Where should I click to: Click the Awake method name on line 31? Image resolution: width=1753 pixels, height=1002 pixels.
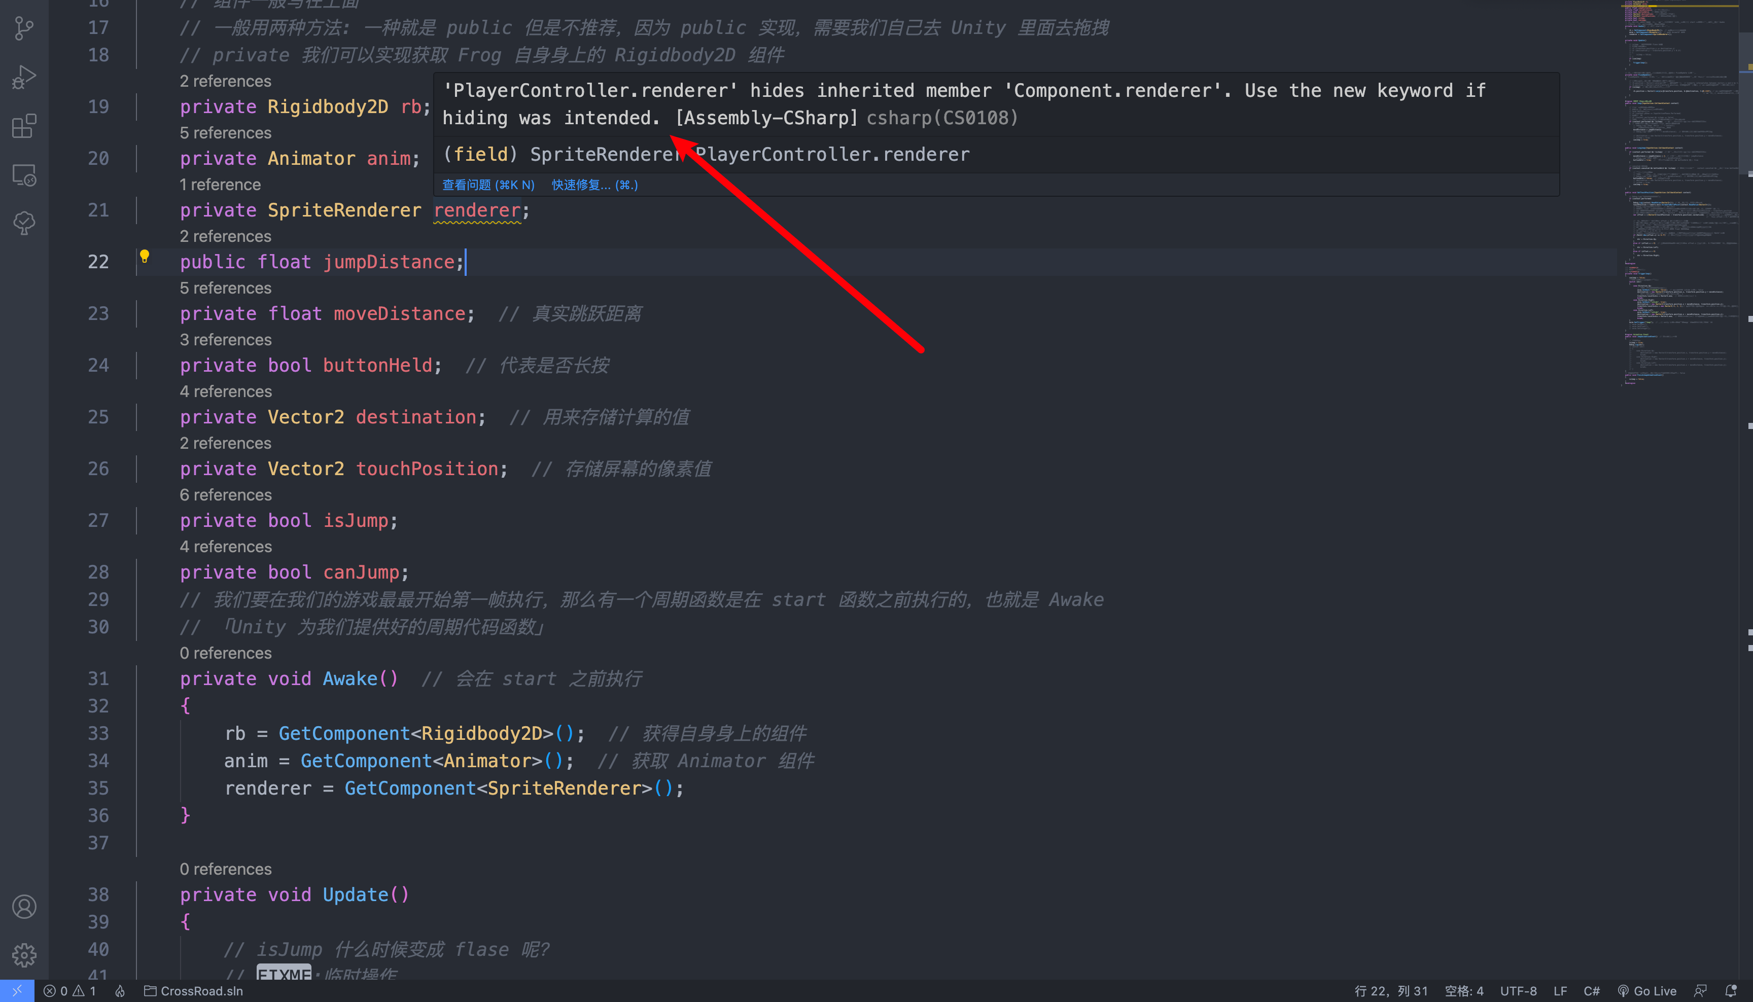point(350,679)
